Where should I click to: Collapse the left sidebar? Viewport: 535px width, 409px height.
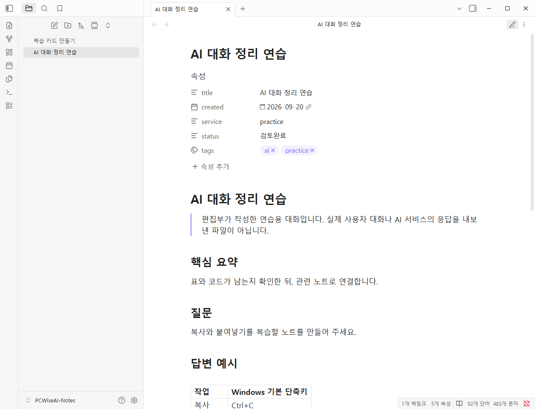point(9,8)
